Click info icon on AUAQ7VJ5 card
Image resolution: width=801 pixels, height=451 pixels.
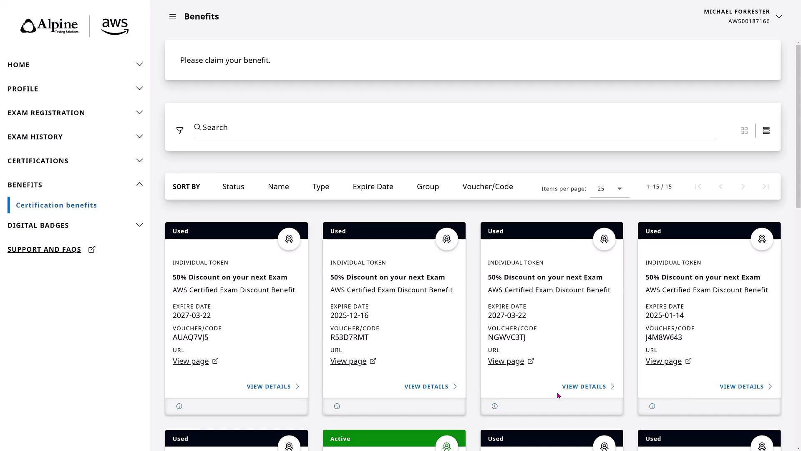click(179, 406)
